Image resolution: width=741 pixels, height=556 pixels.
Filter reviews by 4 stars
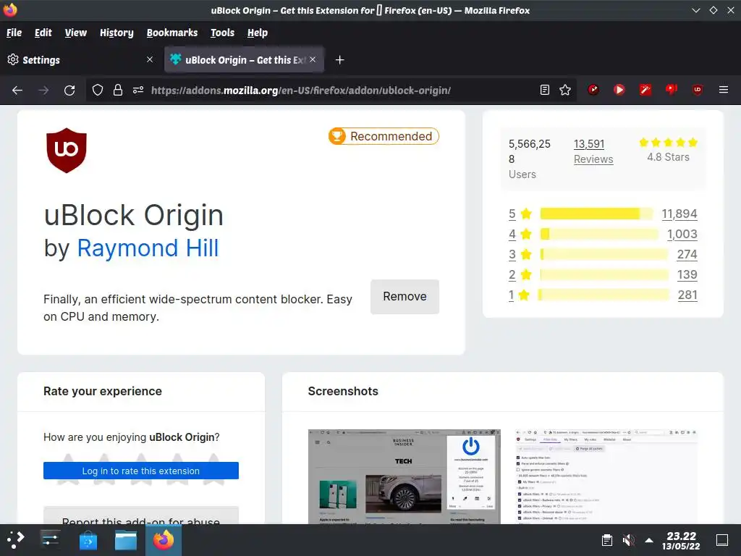click(520, 234)
